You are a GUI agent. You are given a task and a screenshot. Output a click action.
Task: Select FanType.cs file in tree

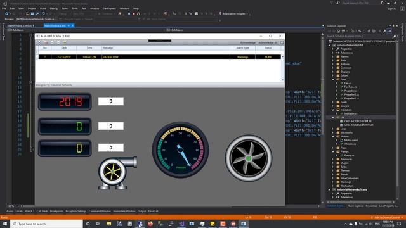click(351, 87)
